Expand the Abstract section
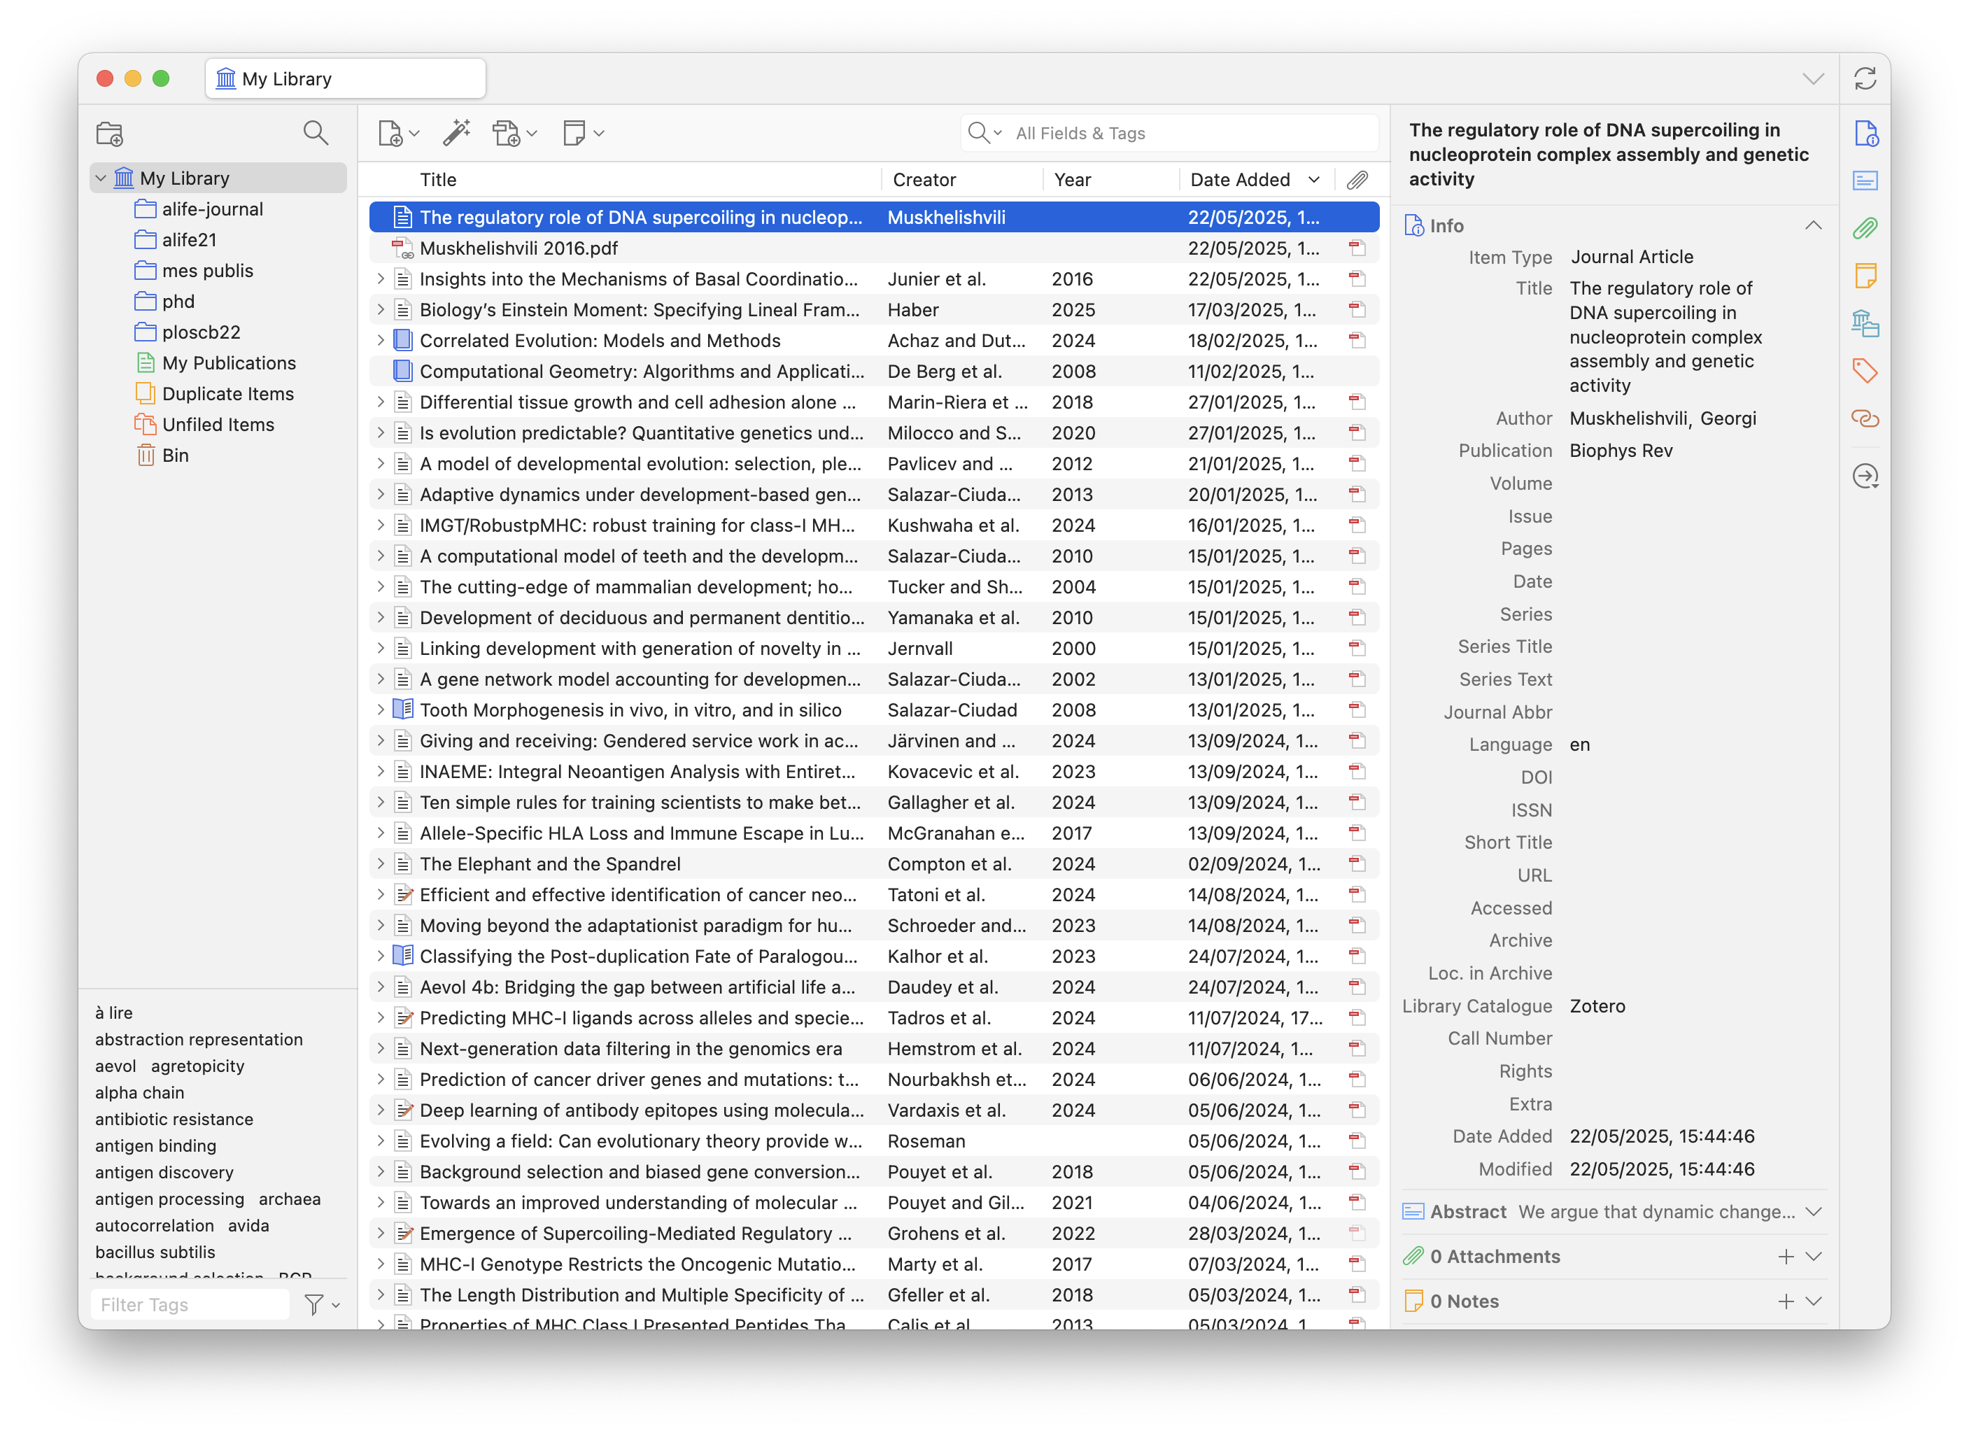 [1813, 1212]
